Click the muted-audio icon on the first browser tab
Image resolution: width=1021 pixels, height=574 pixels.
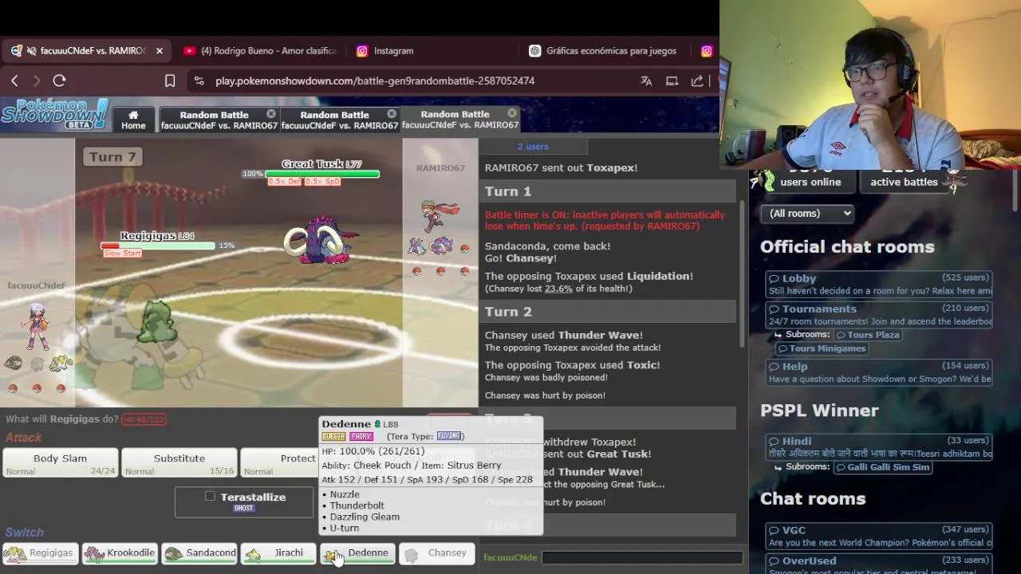[31, 50]
